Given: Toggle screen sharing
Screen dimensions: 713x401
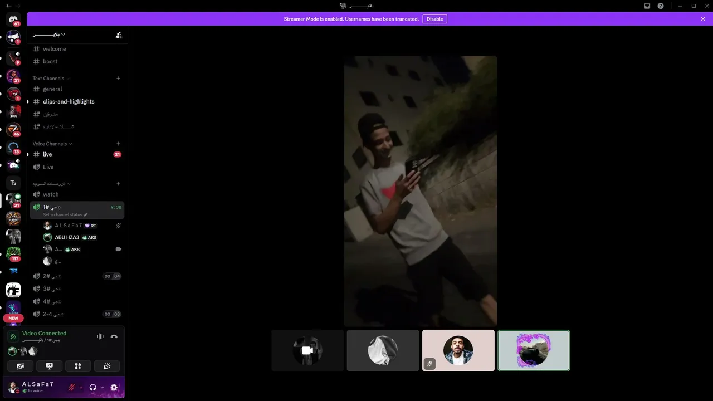Looking at the screenshot, I should [x=49, y=366].
